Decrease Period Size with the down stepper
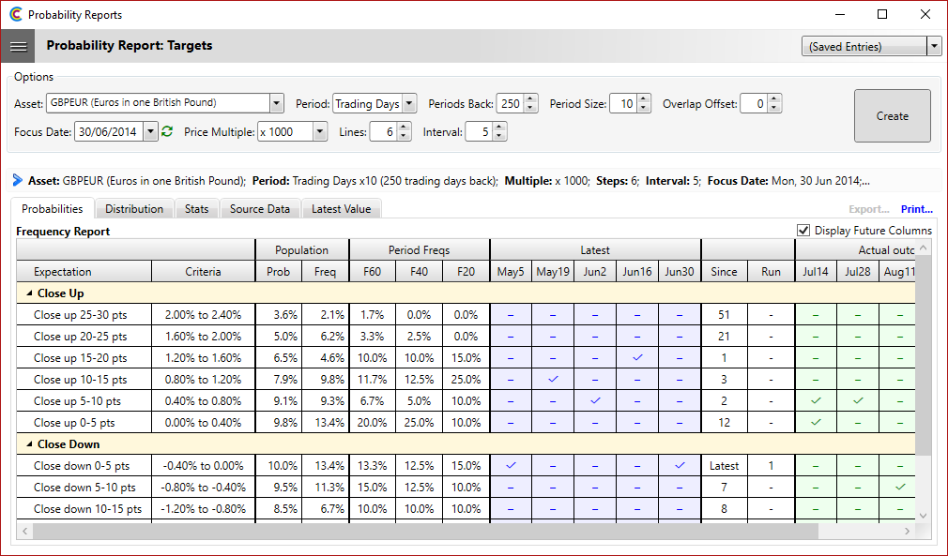The image size is (948, 556). click(x=644, y=108)
